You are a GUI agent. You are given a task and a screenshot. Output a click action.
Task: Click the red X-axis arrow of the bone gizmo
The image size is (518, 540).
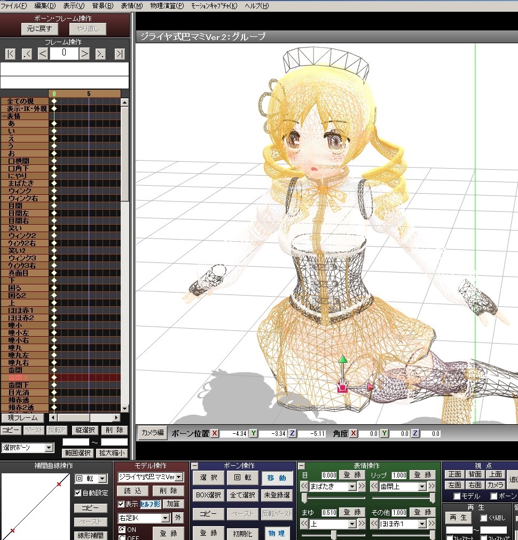tap(371, 387)
